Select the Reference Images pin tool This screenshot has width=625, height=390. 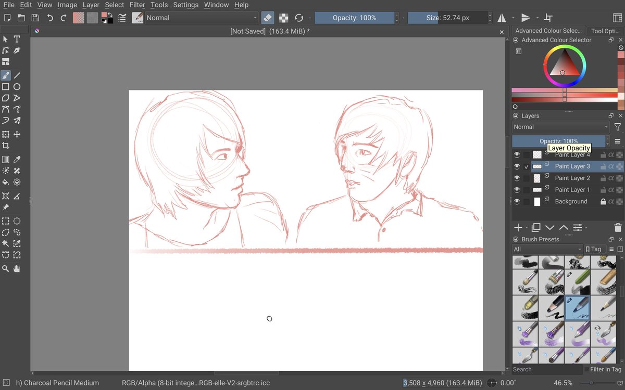6,207
